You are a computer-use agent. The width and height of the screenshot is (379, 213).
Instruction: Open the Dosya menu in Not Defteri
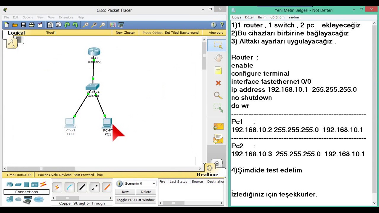237,17
